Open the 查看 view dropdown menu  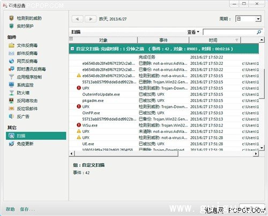click(x=193, y=32)
